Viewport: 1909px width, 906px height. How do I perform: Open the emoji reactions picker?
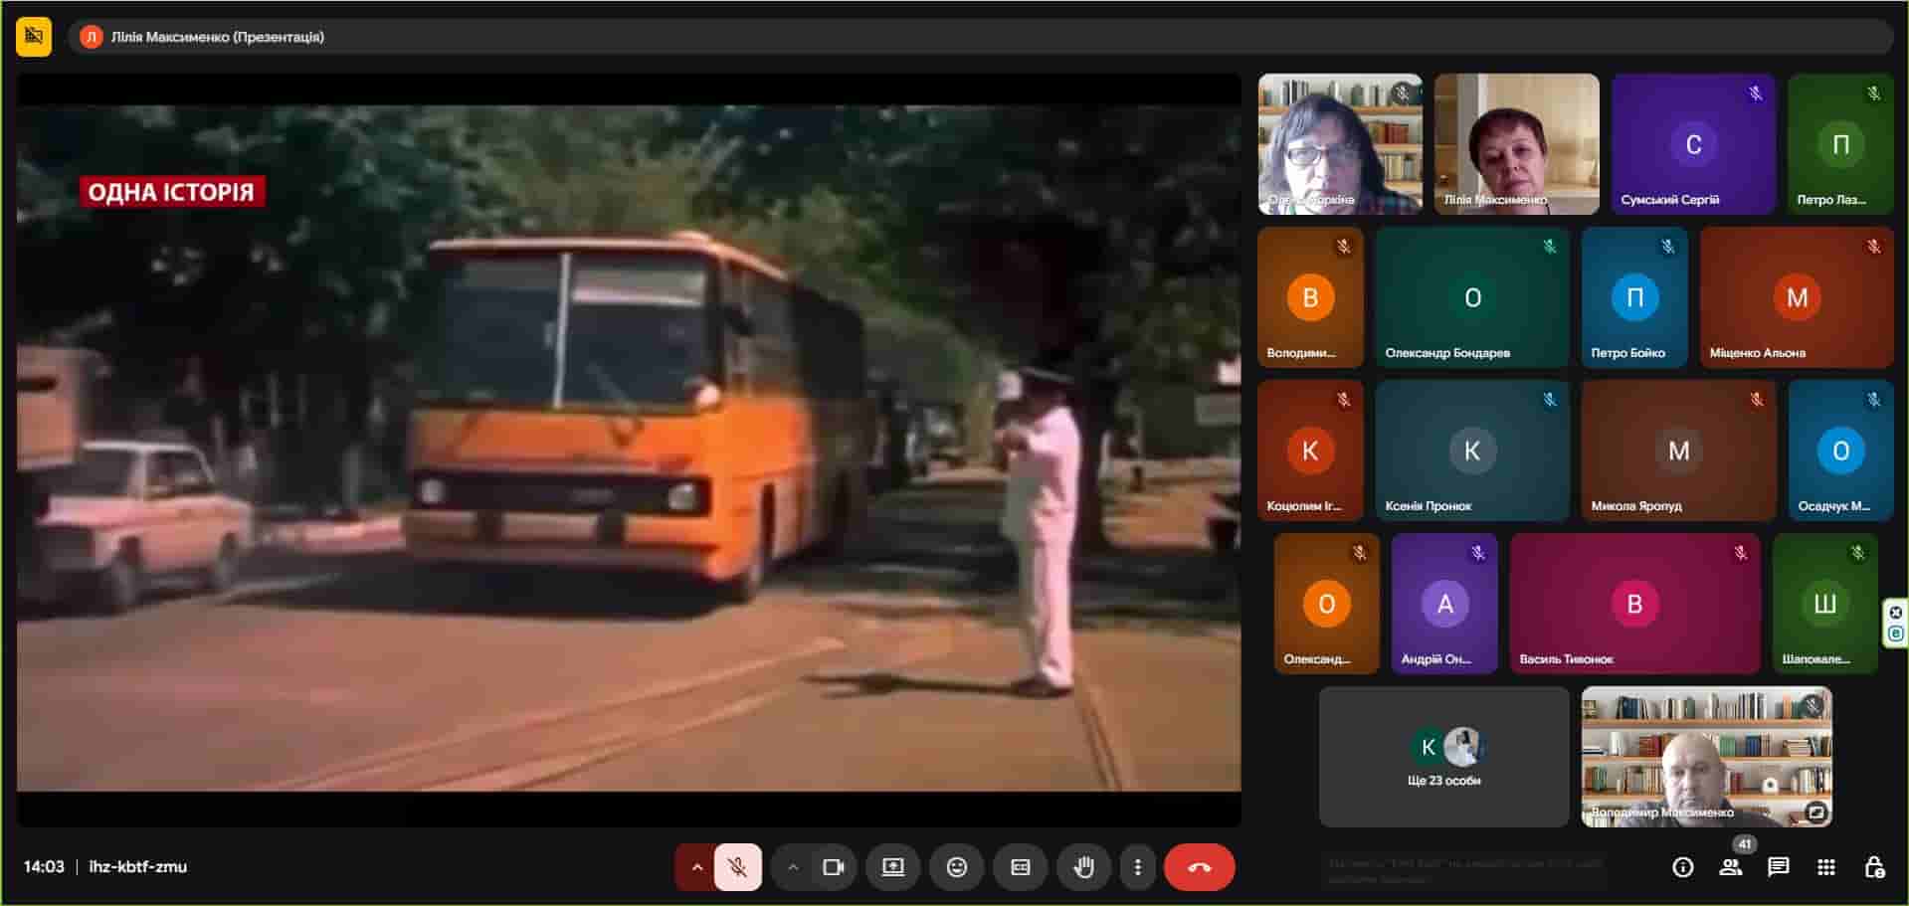point(956,867)
